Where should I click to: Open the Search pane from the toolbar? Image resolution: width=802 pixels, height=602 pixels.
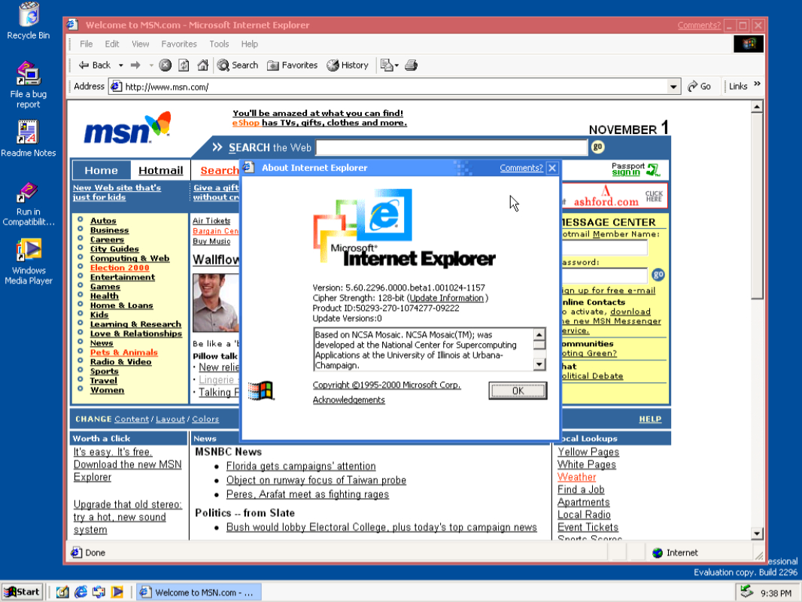(x=238, y=65)
